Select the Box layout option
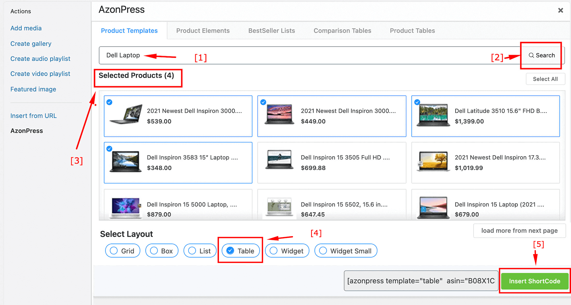 (162, 251)
